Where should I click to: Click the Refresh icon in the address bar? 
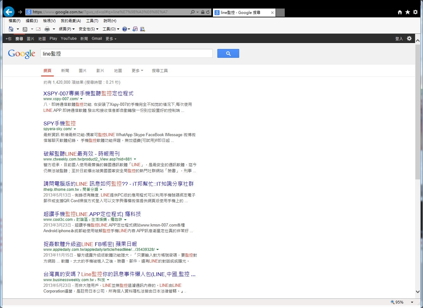click(x=208, y=12)
